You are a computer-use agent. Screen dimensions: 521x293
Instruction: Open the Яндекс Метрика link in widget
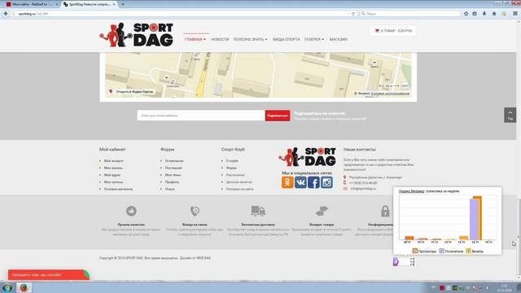point(411,191)
